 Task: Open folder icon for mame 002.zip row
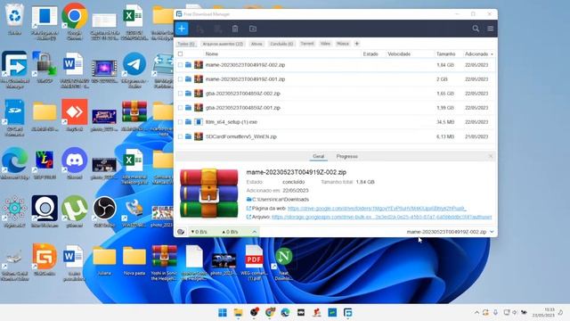tap(188, 65)
